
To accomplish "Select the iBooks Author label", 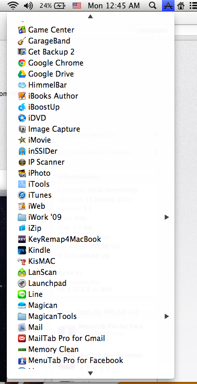I will tap(53, 96).
